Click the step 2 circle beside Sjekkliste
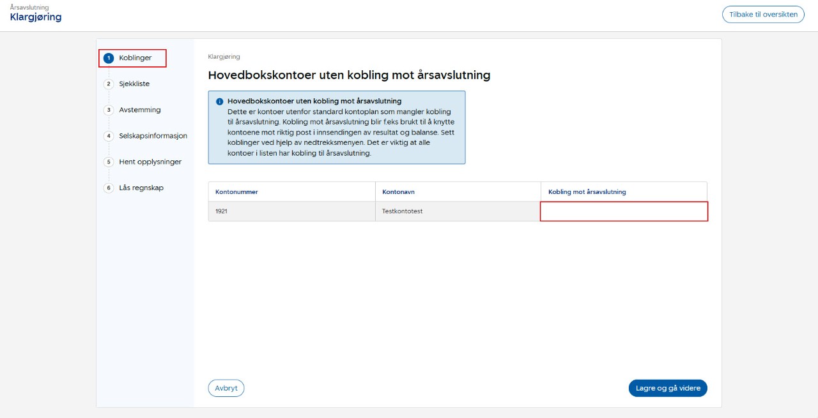This screenshot has height=418, width=818. (109, 84)
